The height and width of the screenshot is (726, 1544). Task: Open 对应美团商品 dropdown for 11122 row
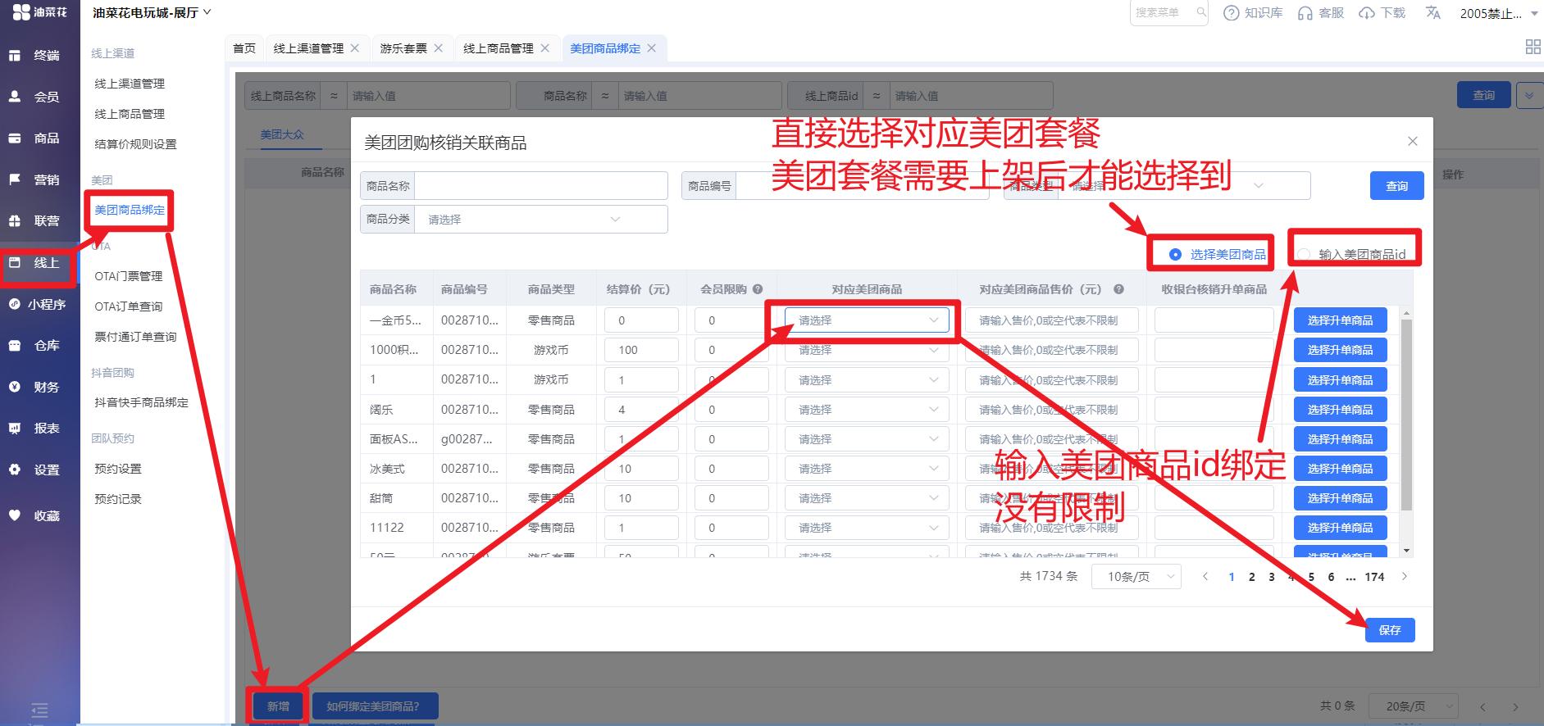pyautogui.click(x=867, y=528)
